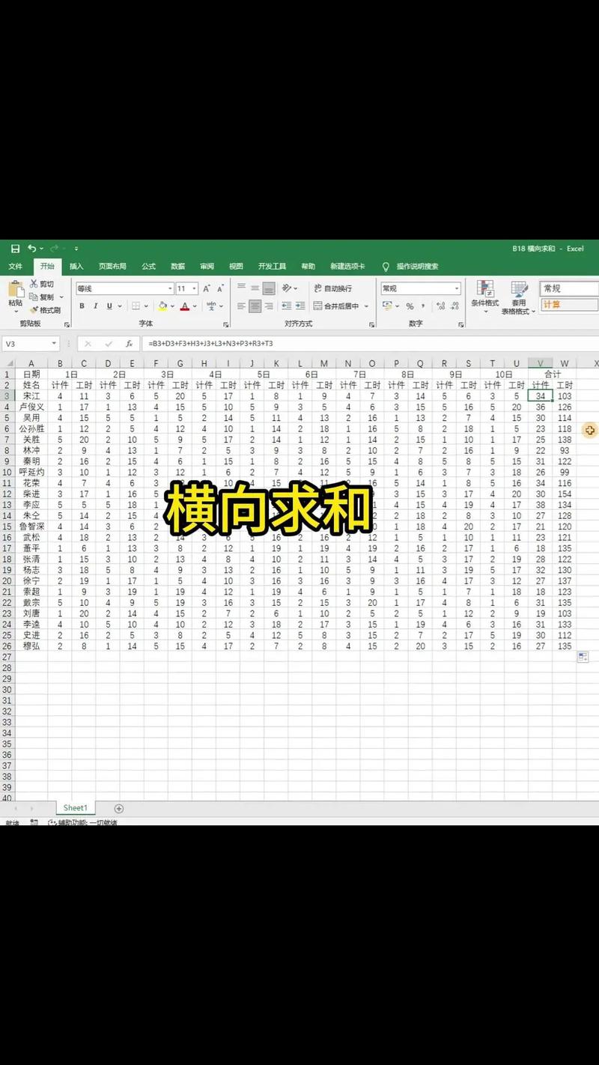Apply Percent Style in the Number group
This screenshot has height=1065, width=599.
(409, 306)
